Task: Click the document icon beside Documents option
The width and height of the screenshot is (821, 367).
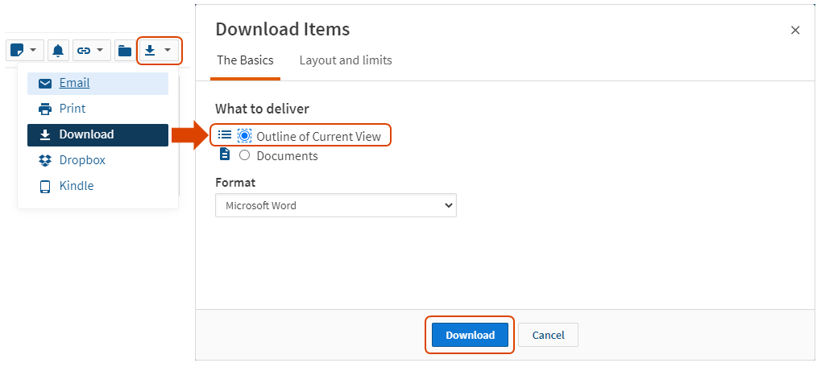Action: (x=225, y=155)
